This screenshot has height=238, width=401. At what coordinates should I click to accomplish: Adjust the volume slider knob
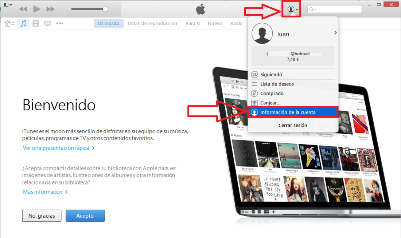click(x=105, y=9)
